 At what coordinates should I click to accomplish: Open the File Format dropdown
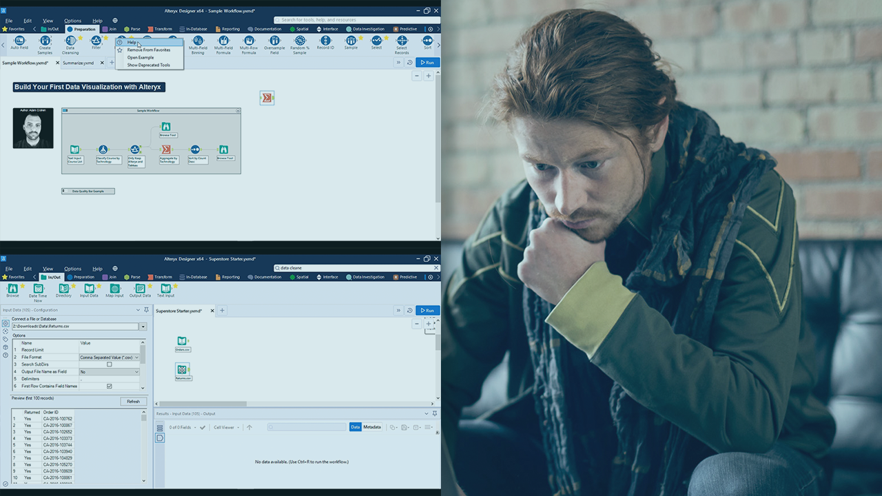[x=136, y=358]
